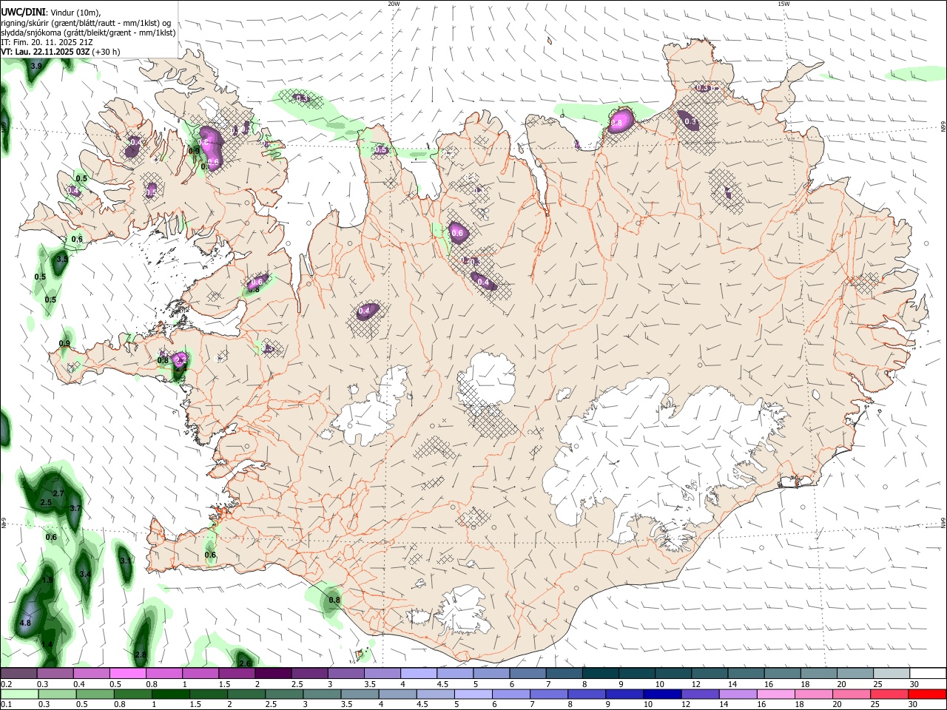Click the '3.9' precipitation value on the map
This screenshot has height=710, width=947.
pyautogui.click(x=36, y=67)
